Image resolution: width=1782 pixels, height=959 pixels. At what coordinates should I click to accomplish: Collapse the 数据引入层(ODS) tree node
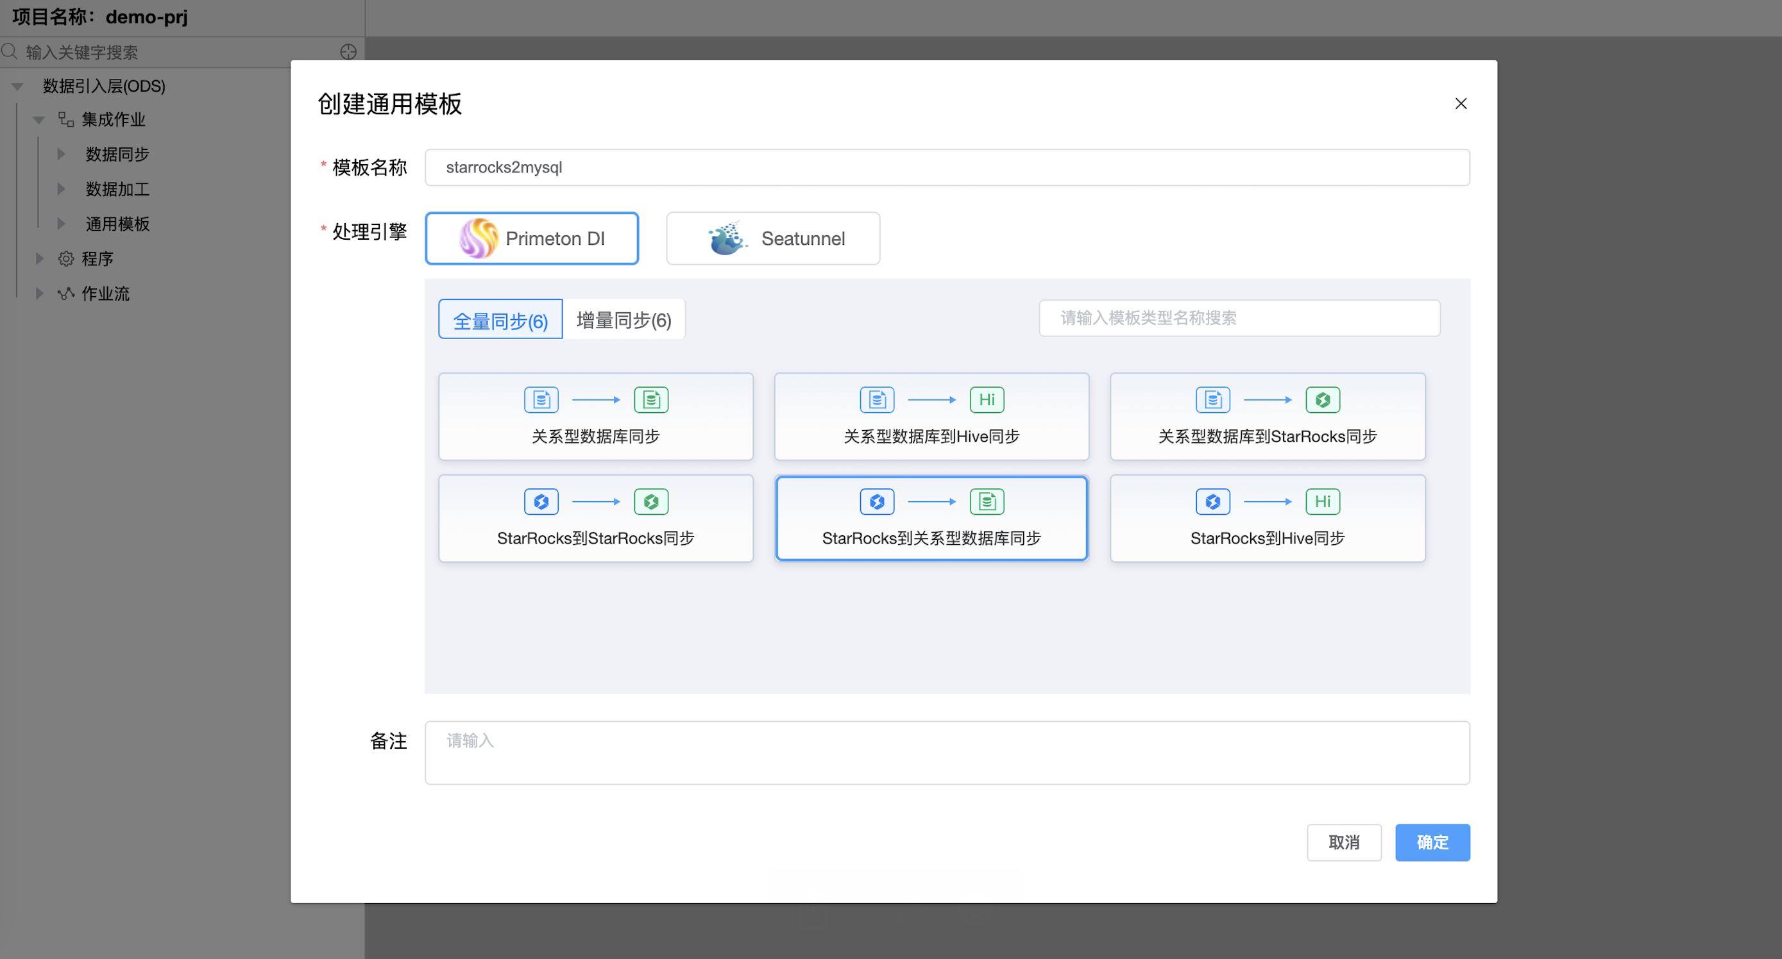(x=17, y=87)
